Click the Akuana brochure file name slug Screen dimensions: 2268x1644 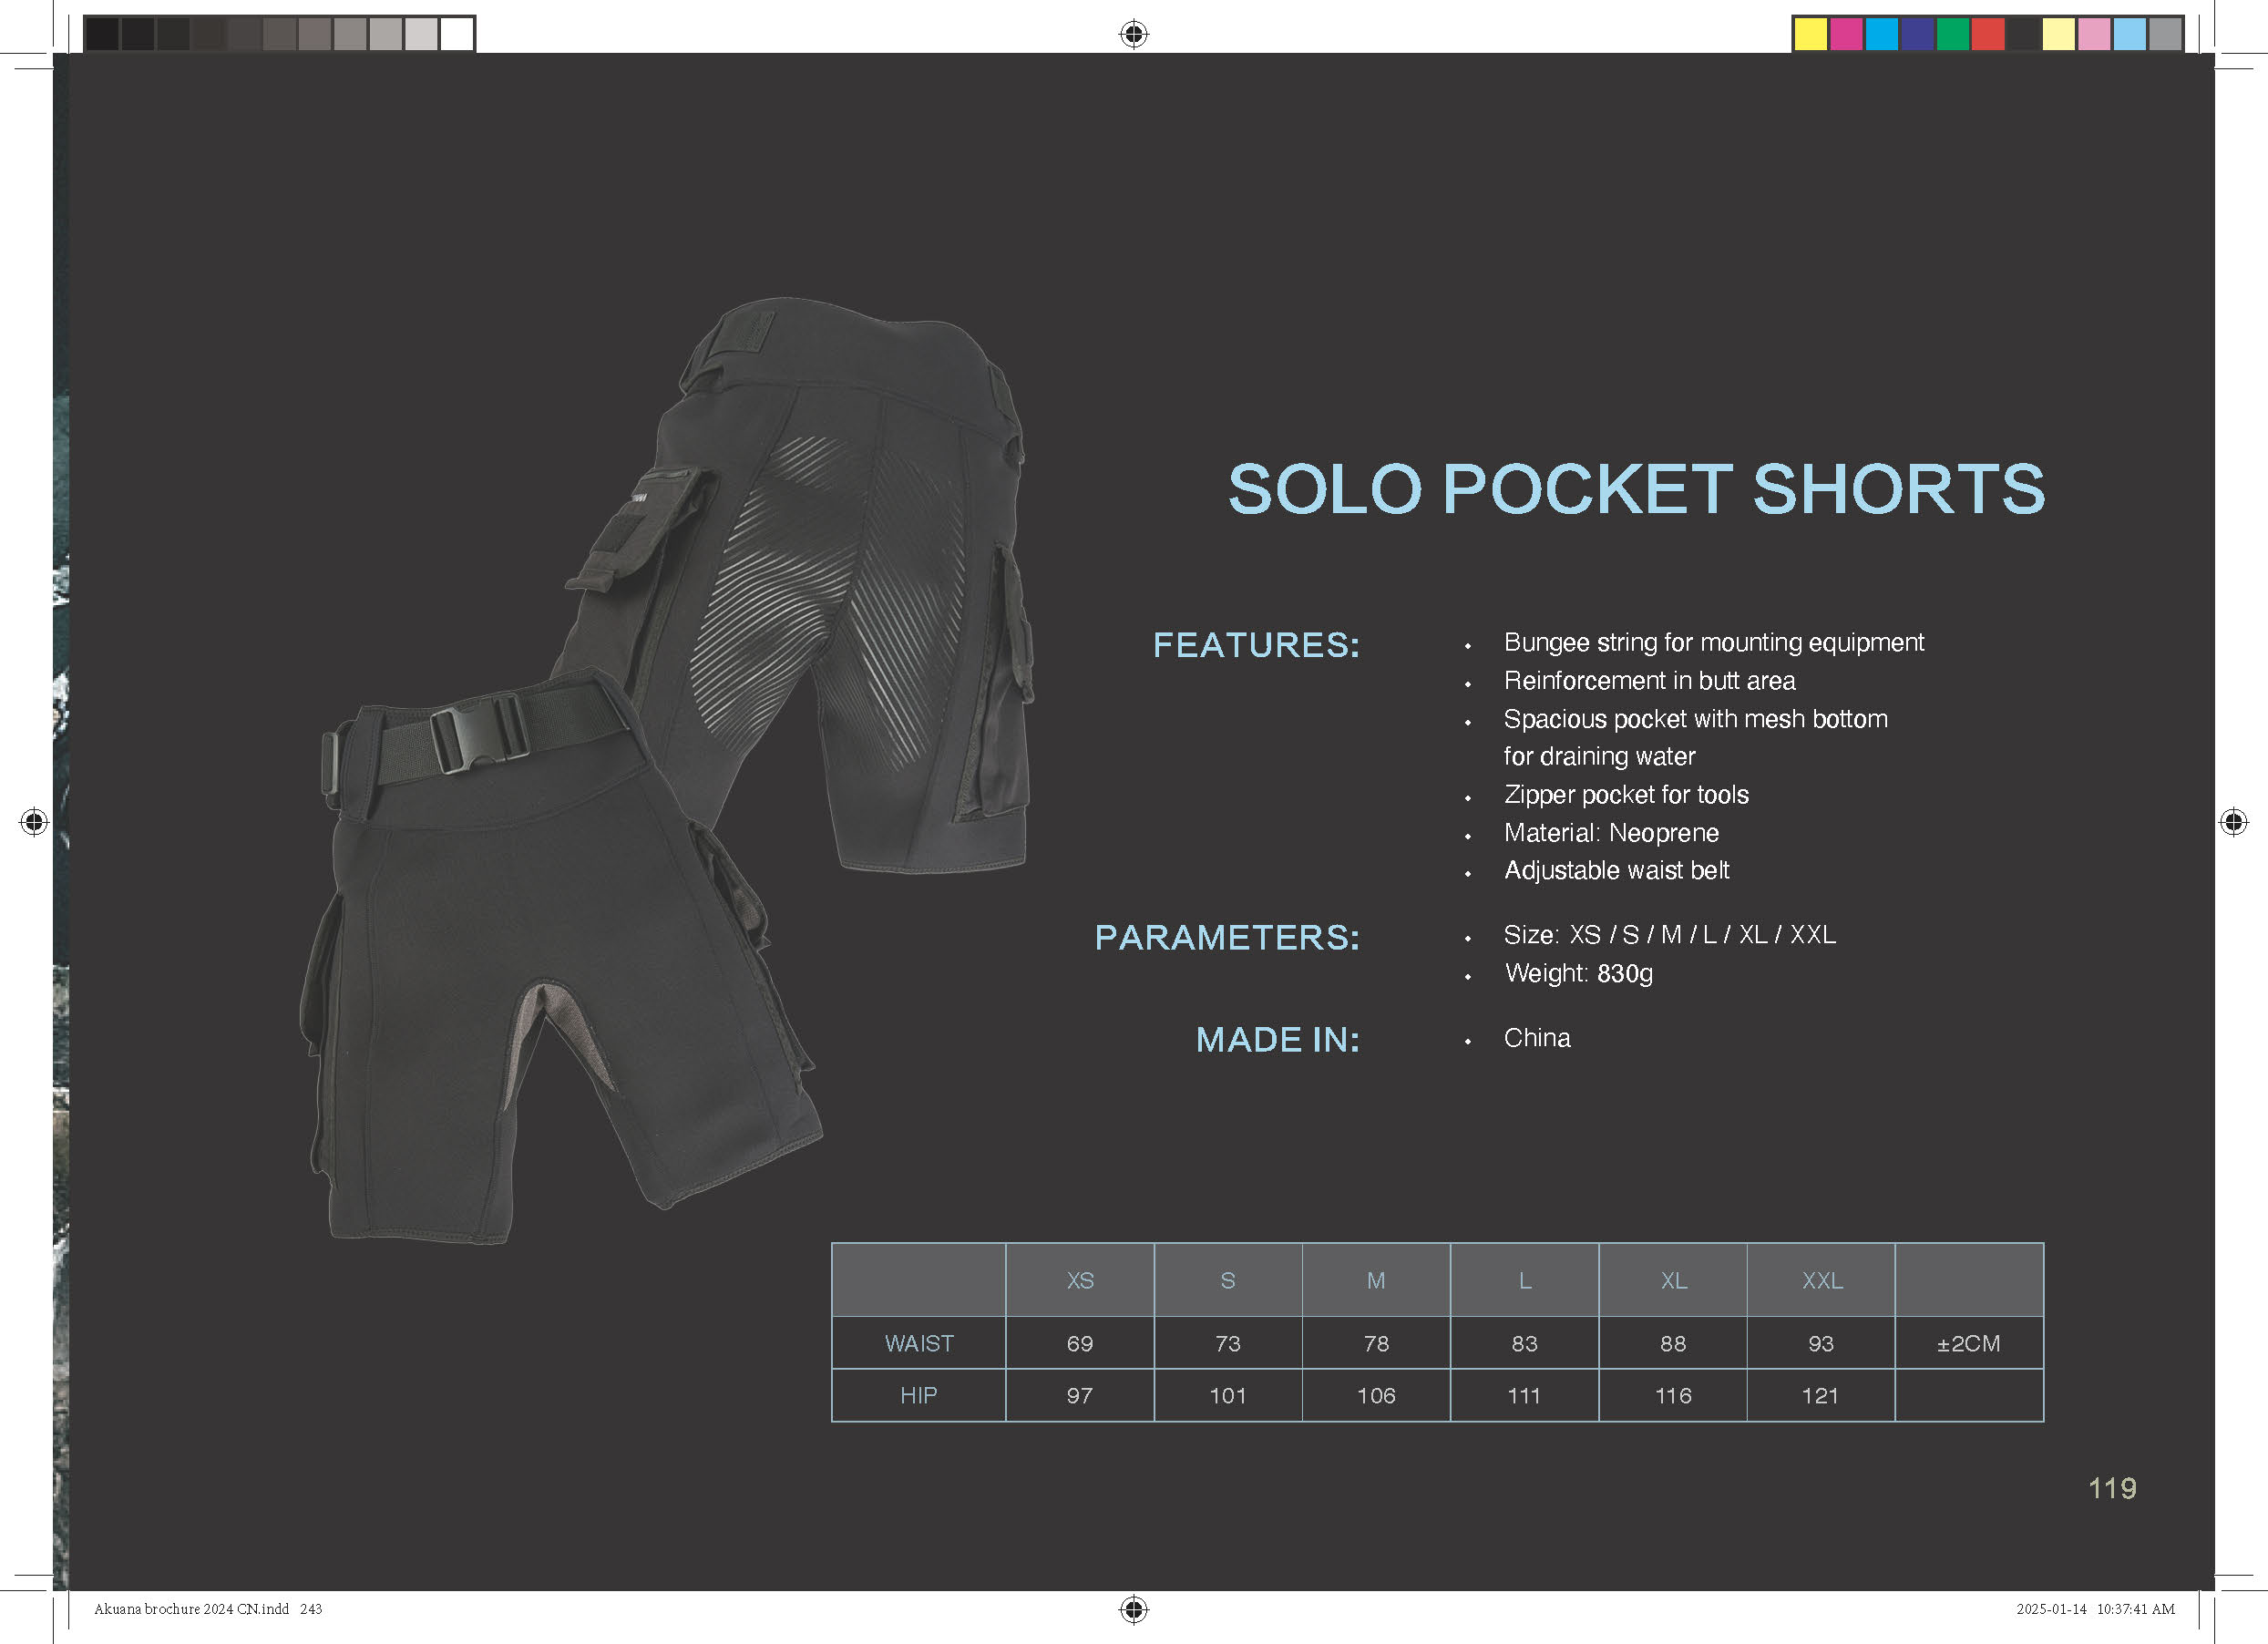[x=190, y=1609]
